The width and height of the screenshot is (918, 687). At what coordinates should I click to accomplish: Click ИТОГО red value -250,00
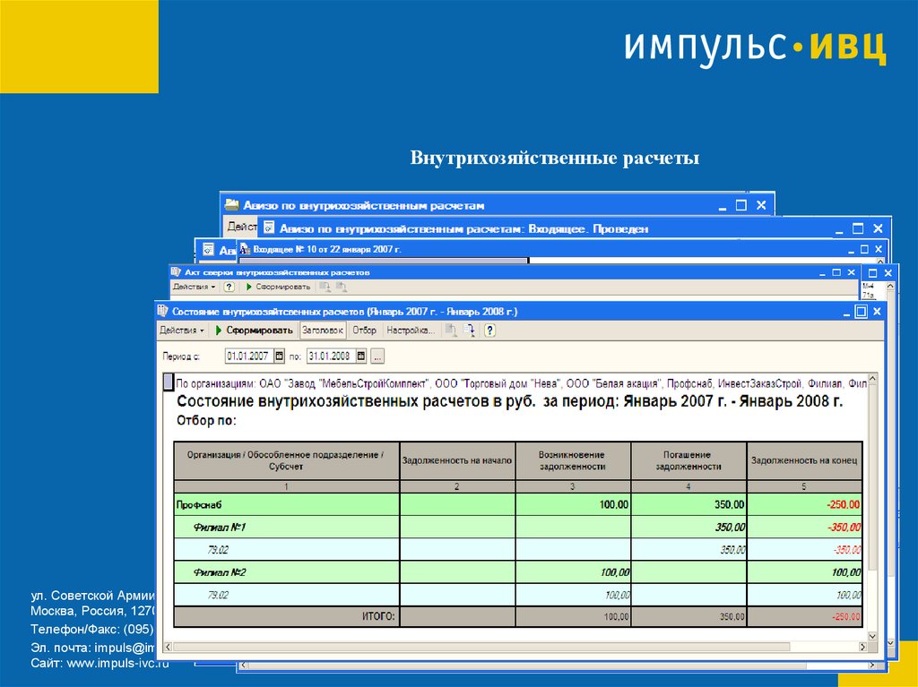point(846,617)
